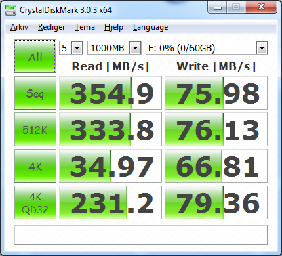Click the 512K read result 333.8
This screenshot has height=256, width=282.
coord(110,129)
